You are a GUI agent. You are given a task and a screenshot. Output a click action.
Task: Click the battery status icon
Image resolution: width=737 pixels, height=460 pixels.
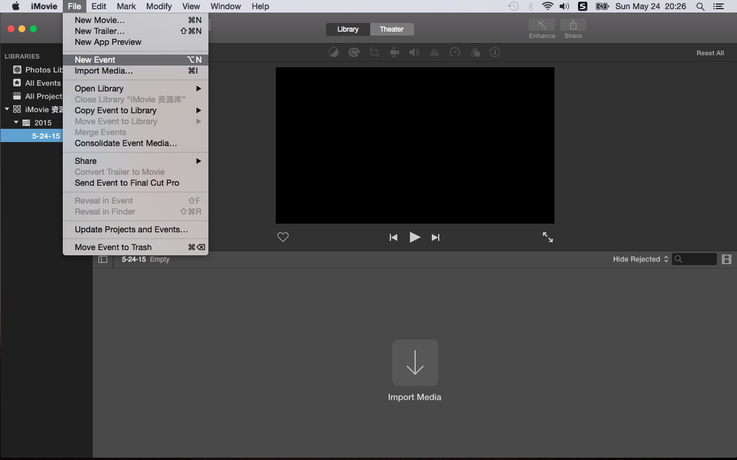point(602,6)
